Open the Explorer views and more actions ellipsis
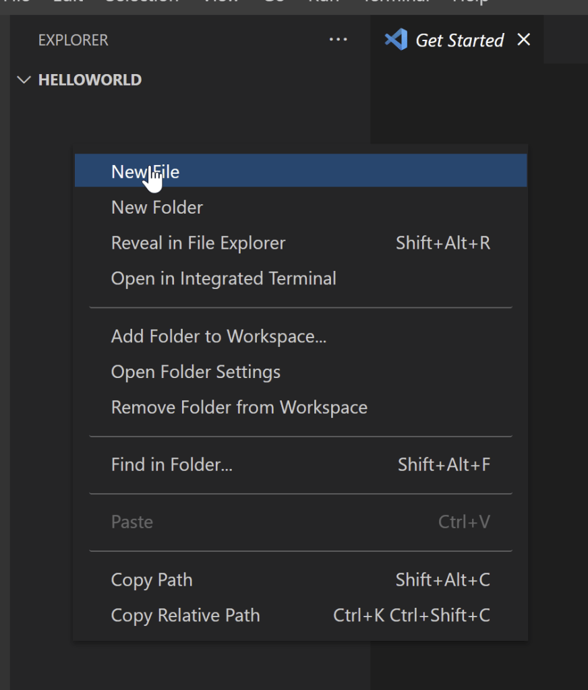The width and height of the screenshot is (588, 690). pyautogui.click(x=338, y=40)
